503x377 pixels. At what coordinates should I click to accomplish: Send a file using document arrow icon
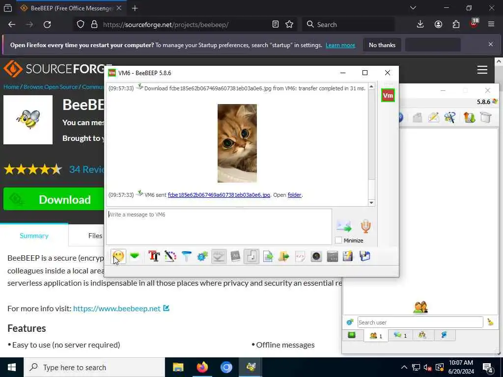[x=268, y=256]
